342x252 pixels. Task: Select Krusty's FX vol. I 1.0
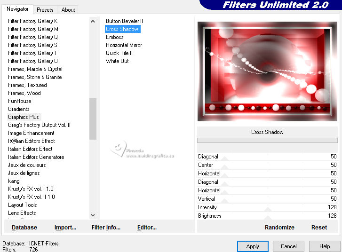31,189
